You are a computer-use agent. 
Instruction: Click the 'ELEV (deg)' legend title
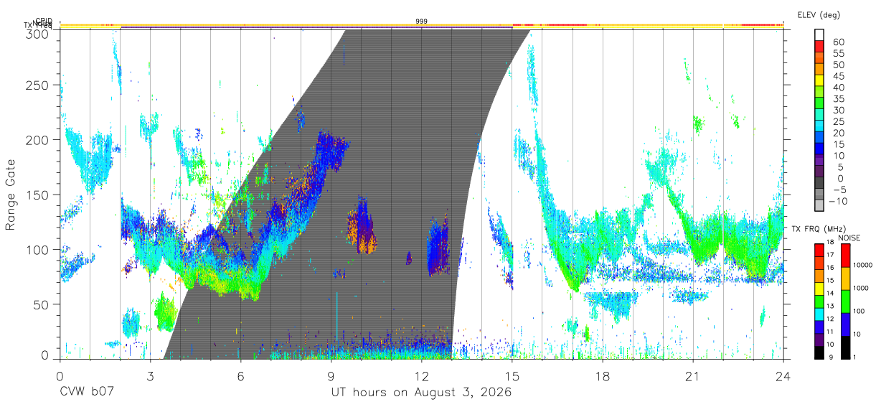[x=819, y=15]
